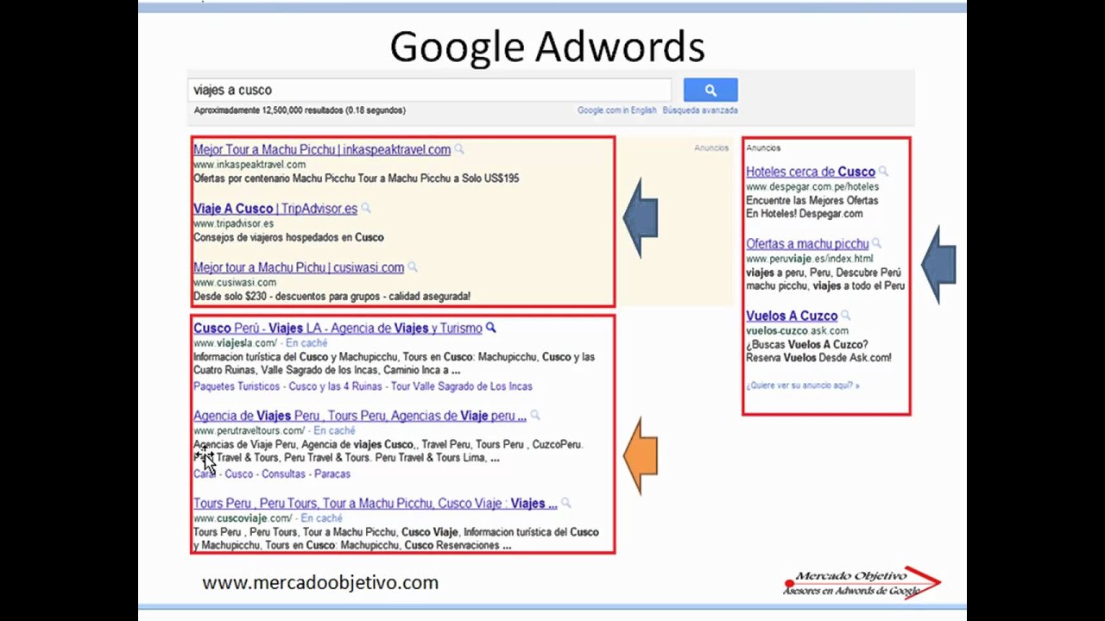Viewport: 1105px width, 621px height.
Task: Click the www.mercadoobjetivo.com text
Action: click(x=320, y=583)
